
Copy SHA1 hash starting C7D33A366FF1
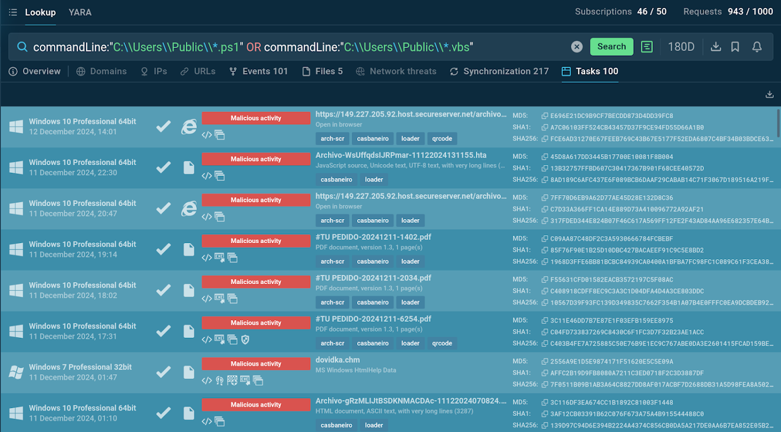click(x=545, y=209)
